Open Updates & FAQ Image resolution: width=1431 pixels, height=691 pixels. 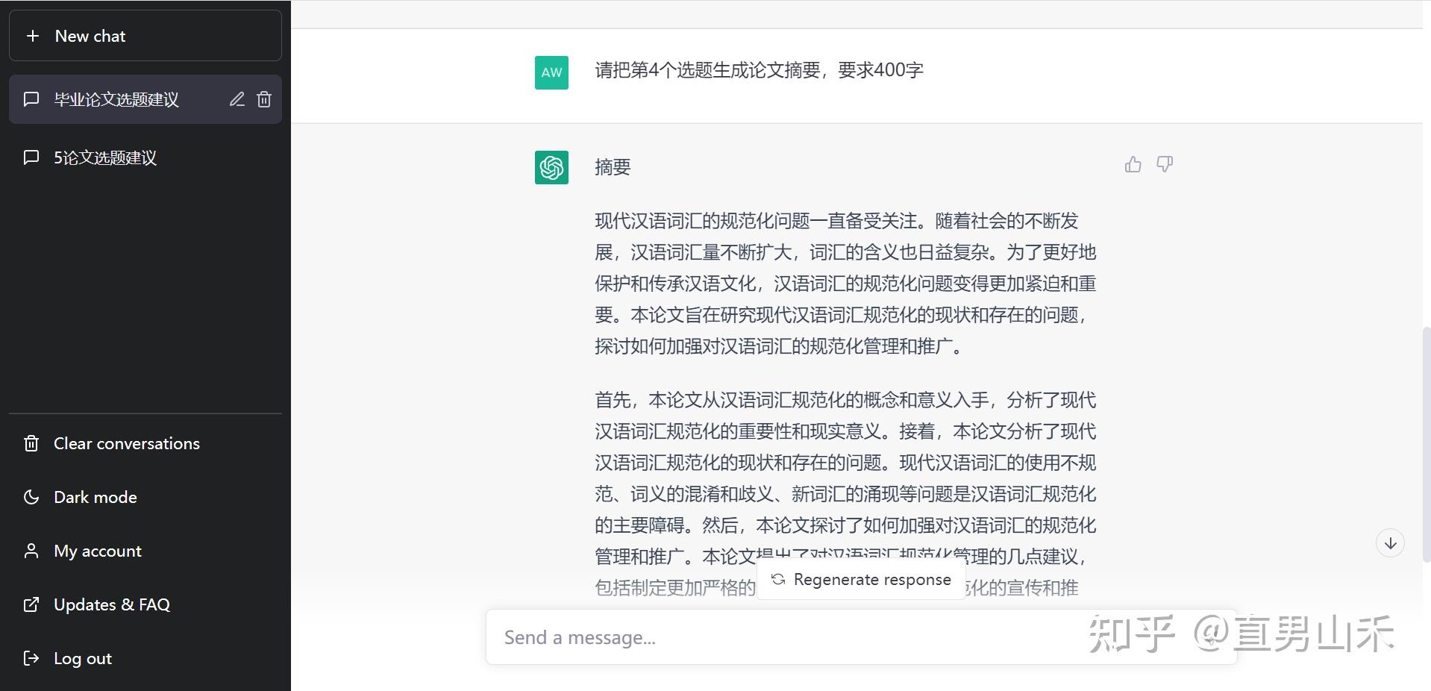[x=111, y=604]
